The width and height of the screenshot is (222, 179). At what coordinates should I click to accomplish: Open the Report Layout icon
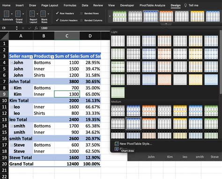click(x=32, y=14)
